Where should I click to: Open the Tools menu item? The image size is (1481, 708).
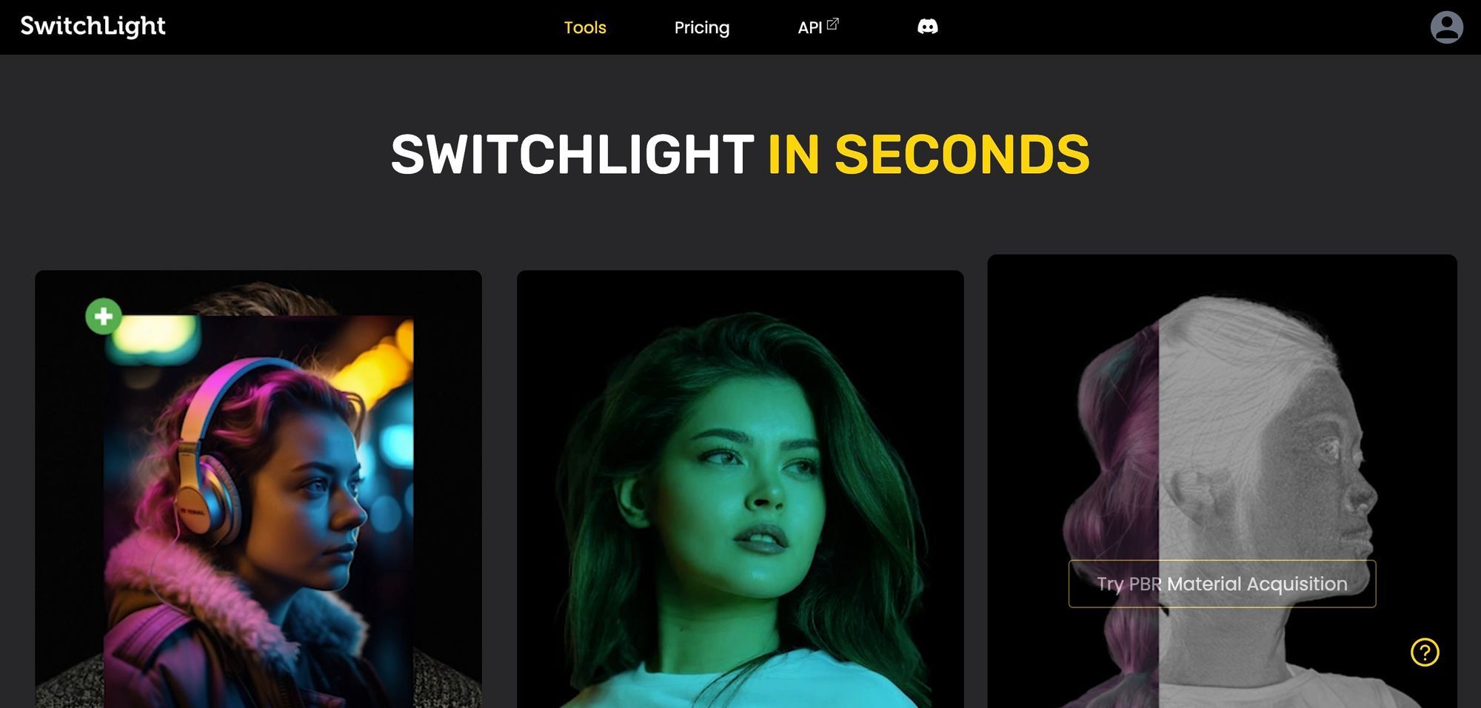coord(585,27)
